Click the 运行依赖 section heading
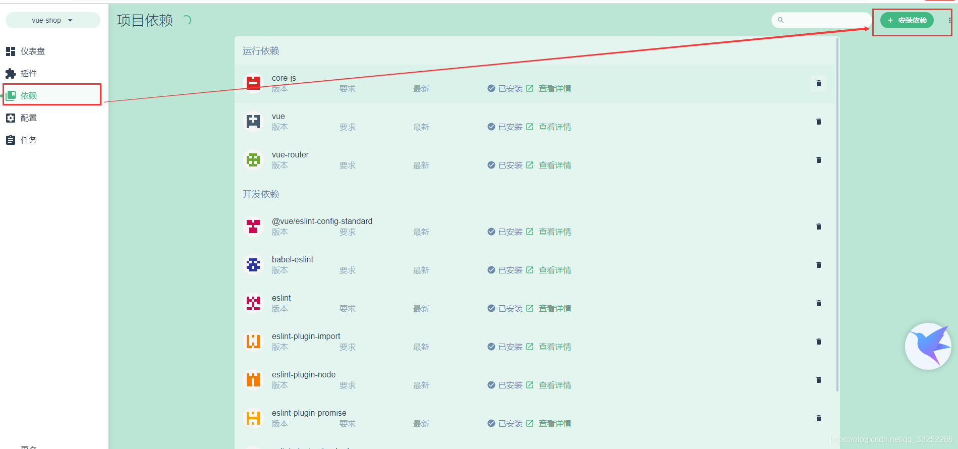This screenshot has height=449, width=958. [261, 51]
